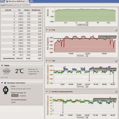This screenshot has width=119, height=119.
Task: Open a new browser tab
Action: 31,1
